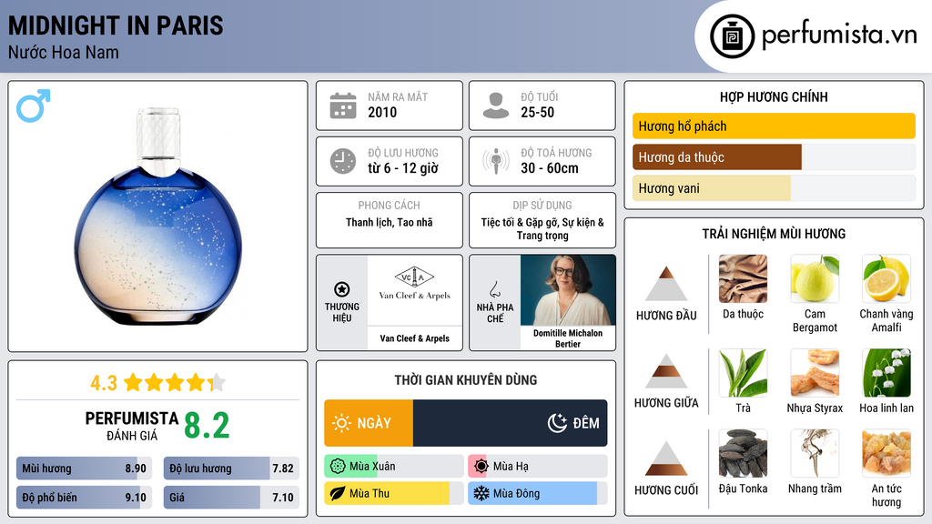Click the sun icon for Mùa Hạ
This screenshot has height=524, width=932.
(x=481, y=467)
